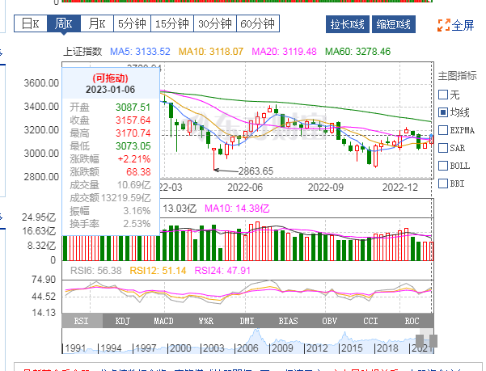This screenshot has height=371, width=486.
Task: Click the 2023-01-06 date in the tooltip
Action: click(110, 90)
